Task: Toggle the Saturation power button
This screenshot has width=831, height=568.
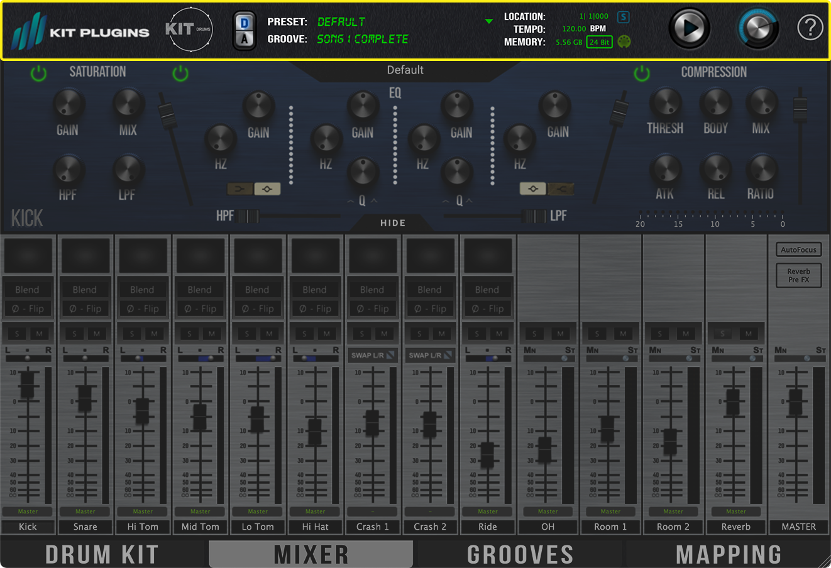Action: pos(38,74)
